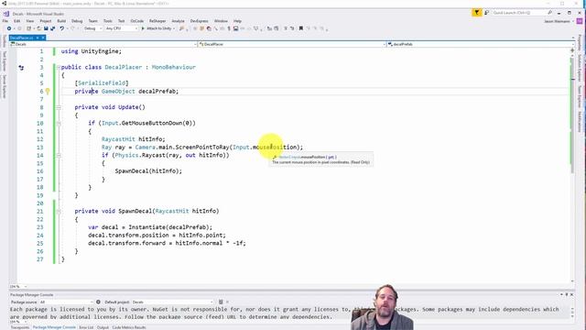Open the Debug configuration dropdown
The width and height of the screenshot is (586, 330).
pyautogui.click(x=92, y=28)
